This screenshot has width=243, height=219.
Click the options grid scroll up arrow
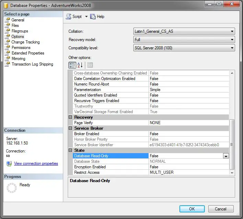tap(232, 73)
